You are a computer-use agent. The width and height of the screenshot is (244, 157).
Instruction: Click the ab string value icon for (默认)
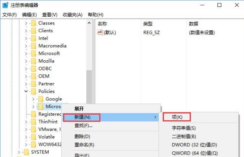coord(100,32)
